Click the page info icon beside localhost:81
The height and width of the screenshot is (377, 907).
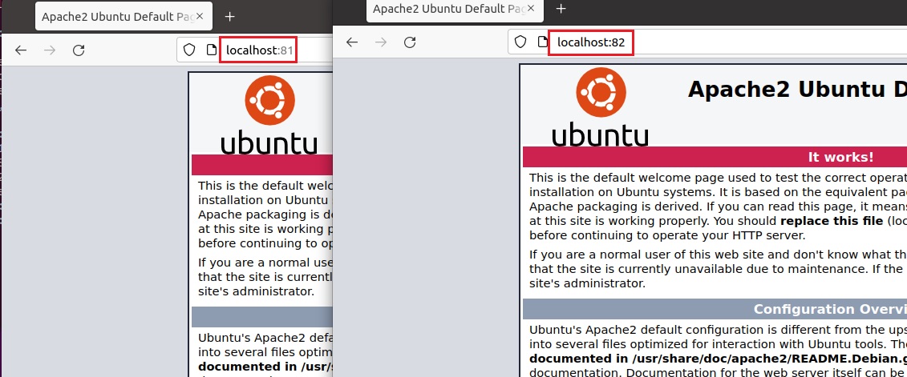212,50
